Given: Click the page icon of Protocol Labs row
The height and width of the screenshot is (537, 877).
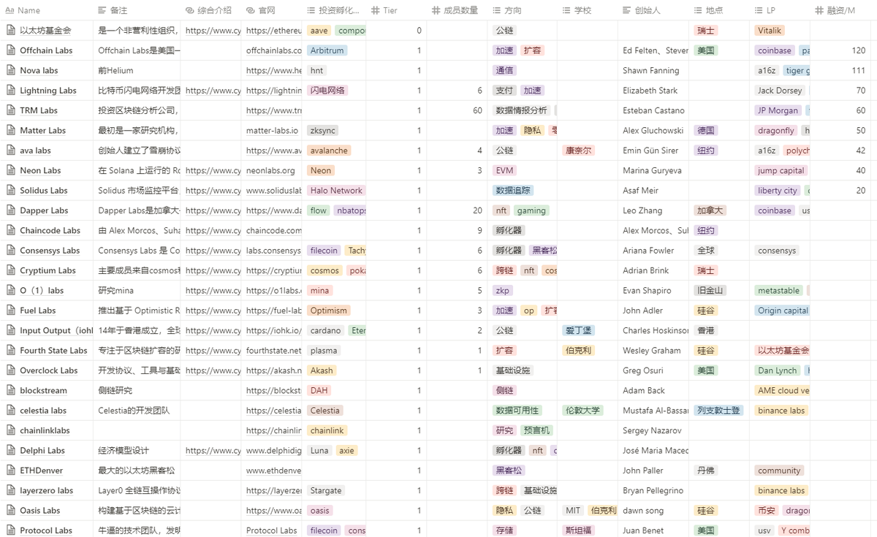Looking at the screenshot, I should pyautogui.click(x=10, y=530).
